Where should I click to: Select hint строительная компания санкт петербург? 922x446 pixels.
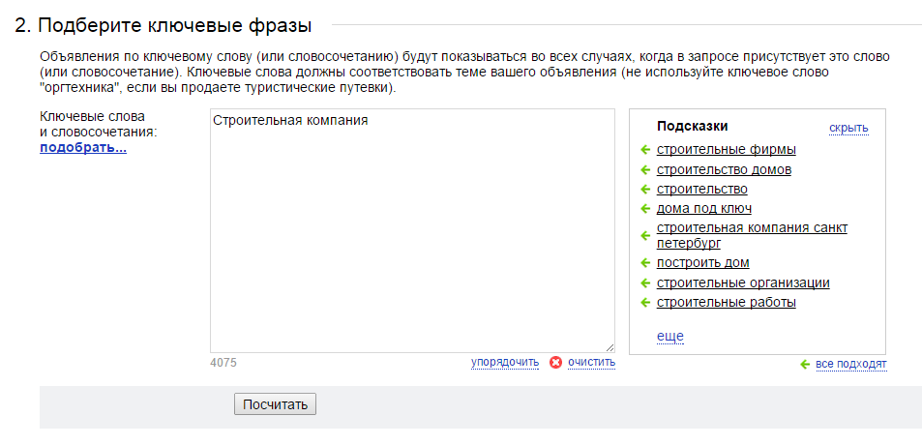pyautogui.click(x=752, y=235)
